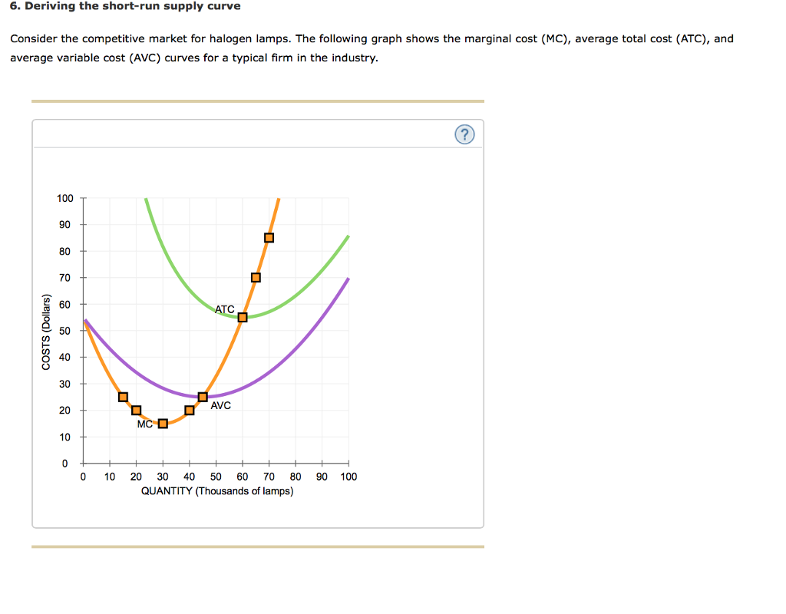This screenshot has width=786, height=614.
Task: Select the MC point at quantity 30
Action: click(161, 423)
